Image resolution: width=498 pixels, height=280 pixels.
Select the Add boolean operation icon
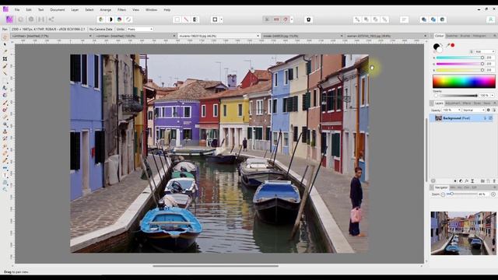pos(423,19)
